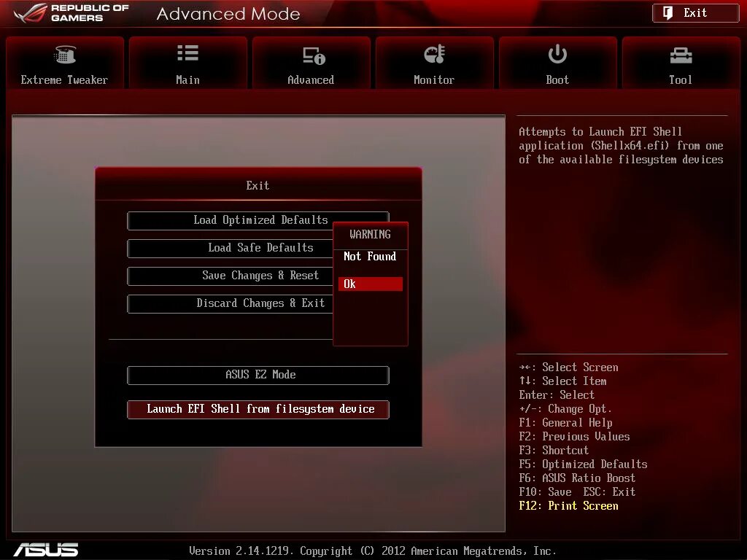Viewport: 747px width, 560px height.
Task: Open the Tool tab label
Action: (681, 80)
